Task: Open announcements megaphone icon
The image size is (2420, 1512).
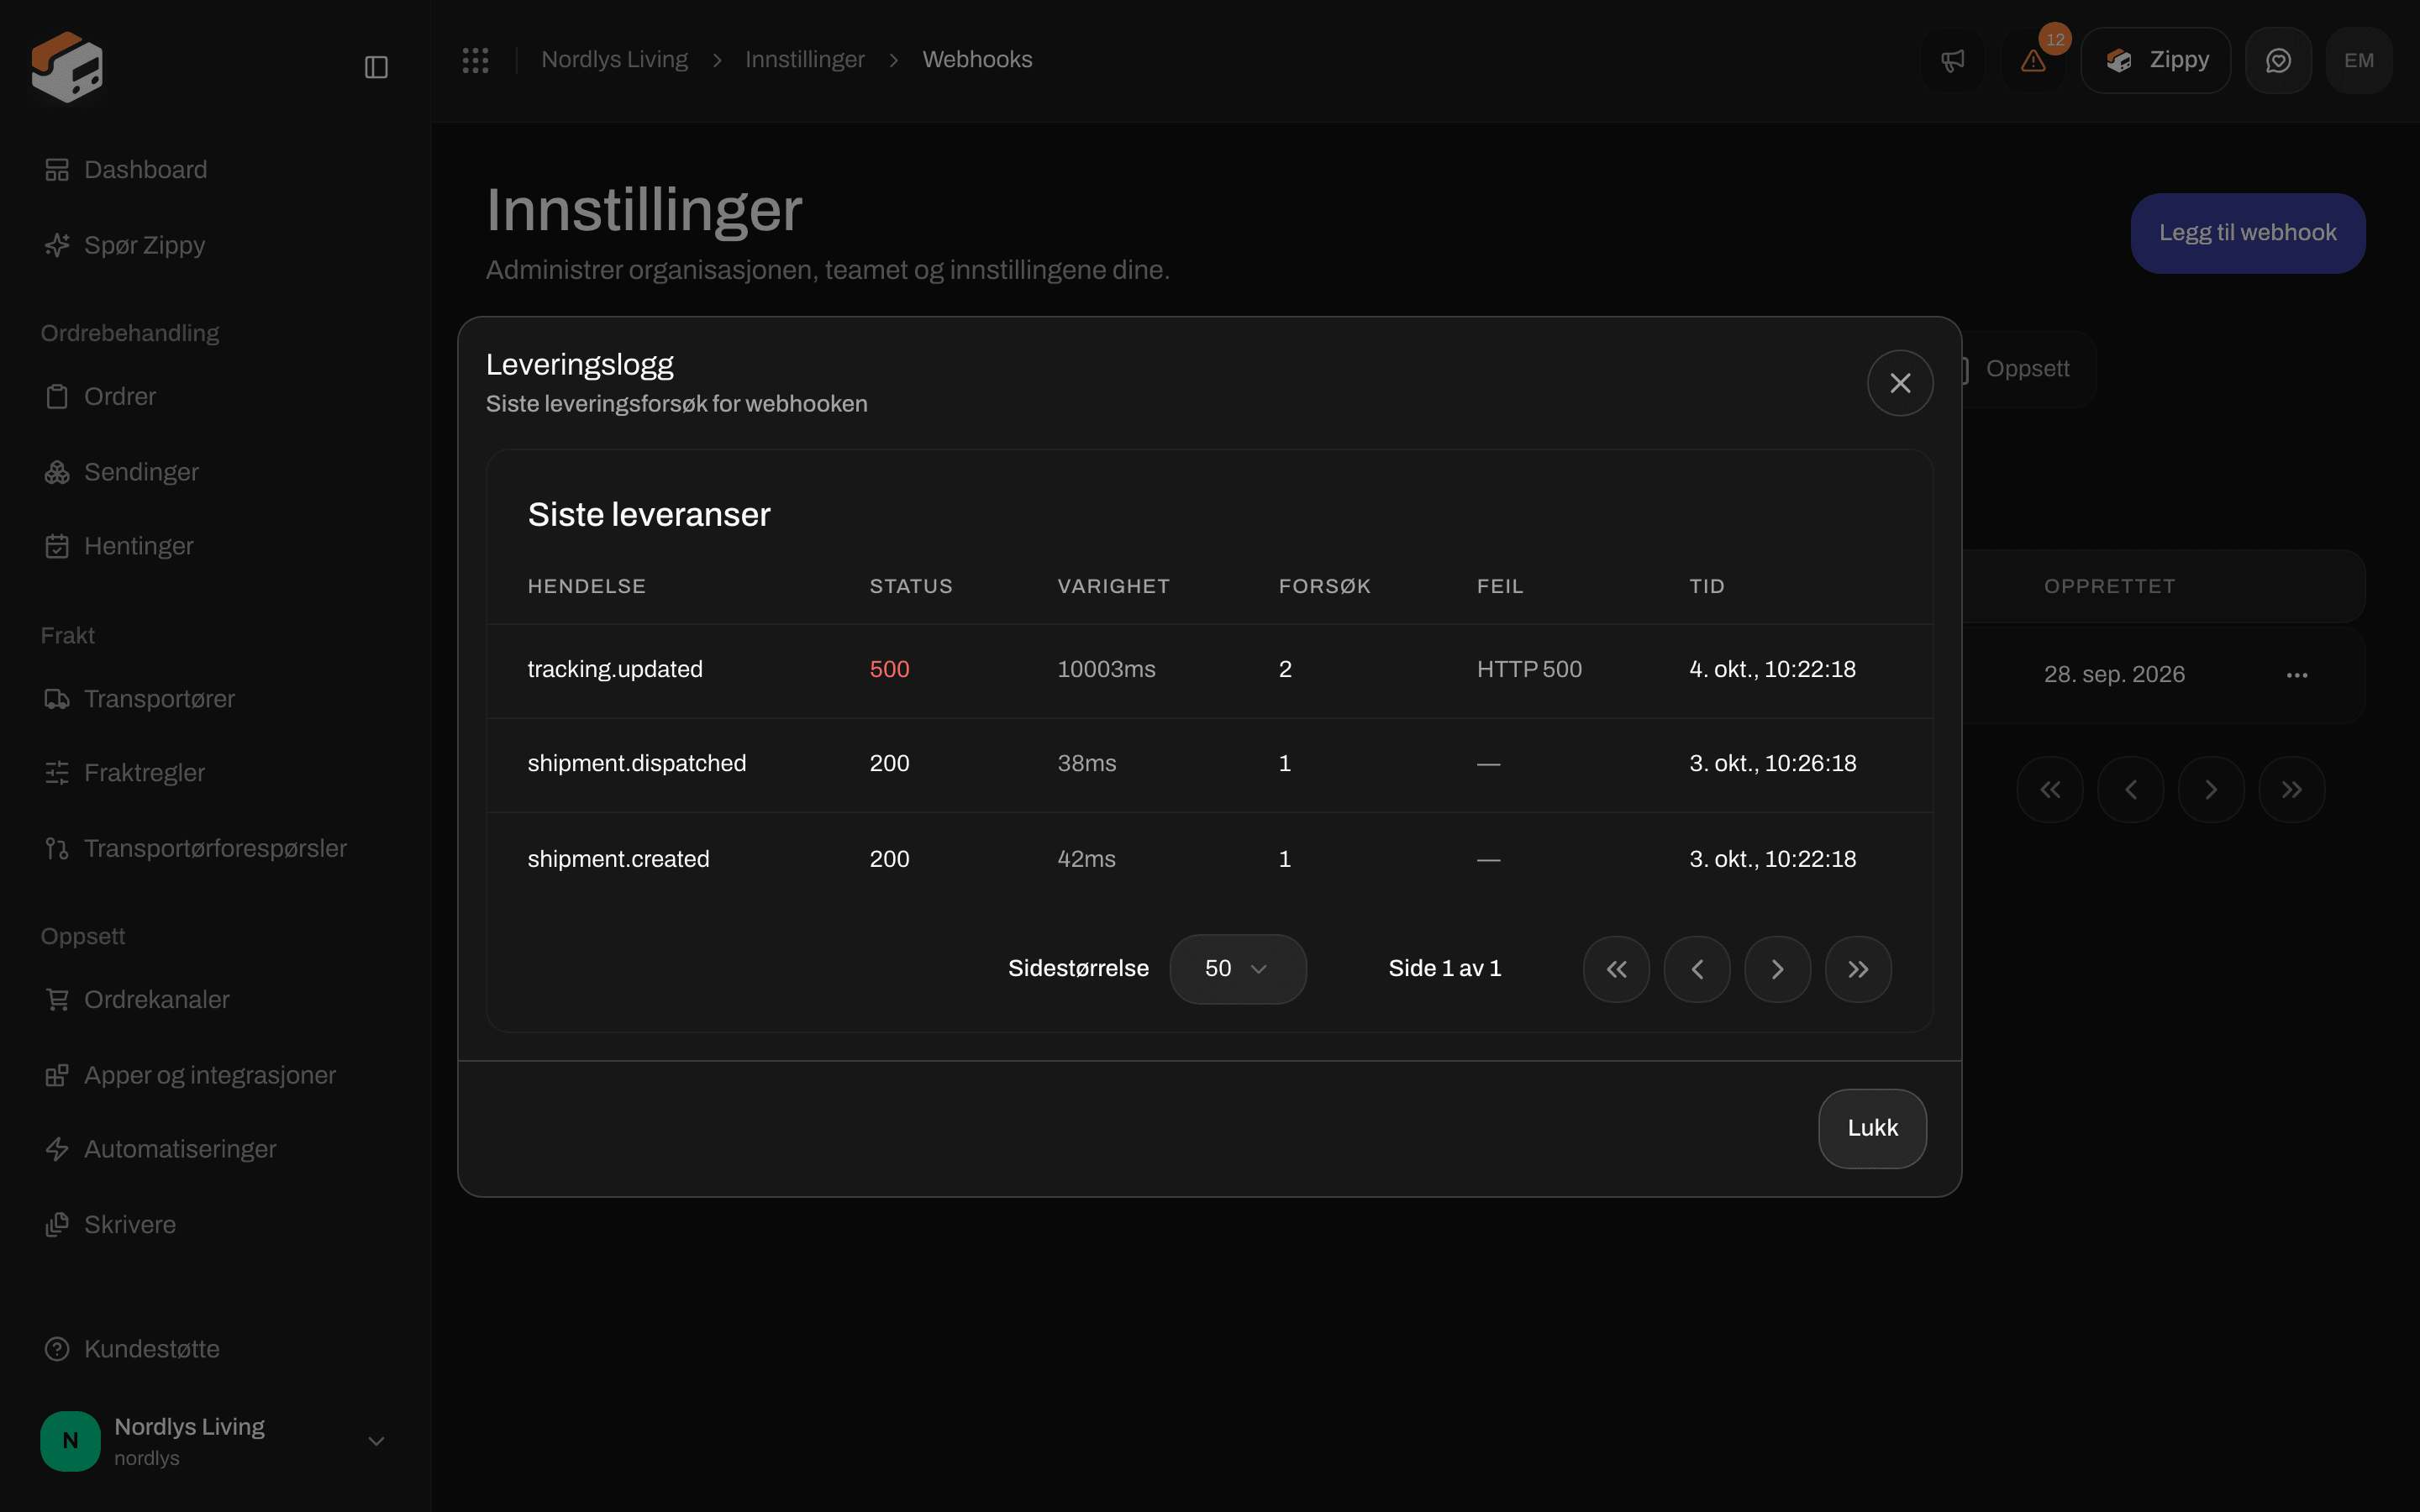Action: coord(1952,61)
